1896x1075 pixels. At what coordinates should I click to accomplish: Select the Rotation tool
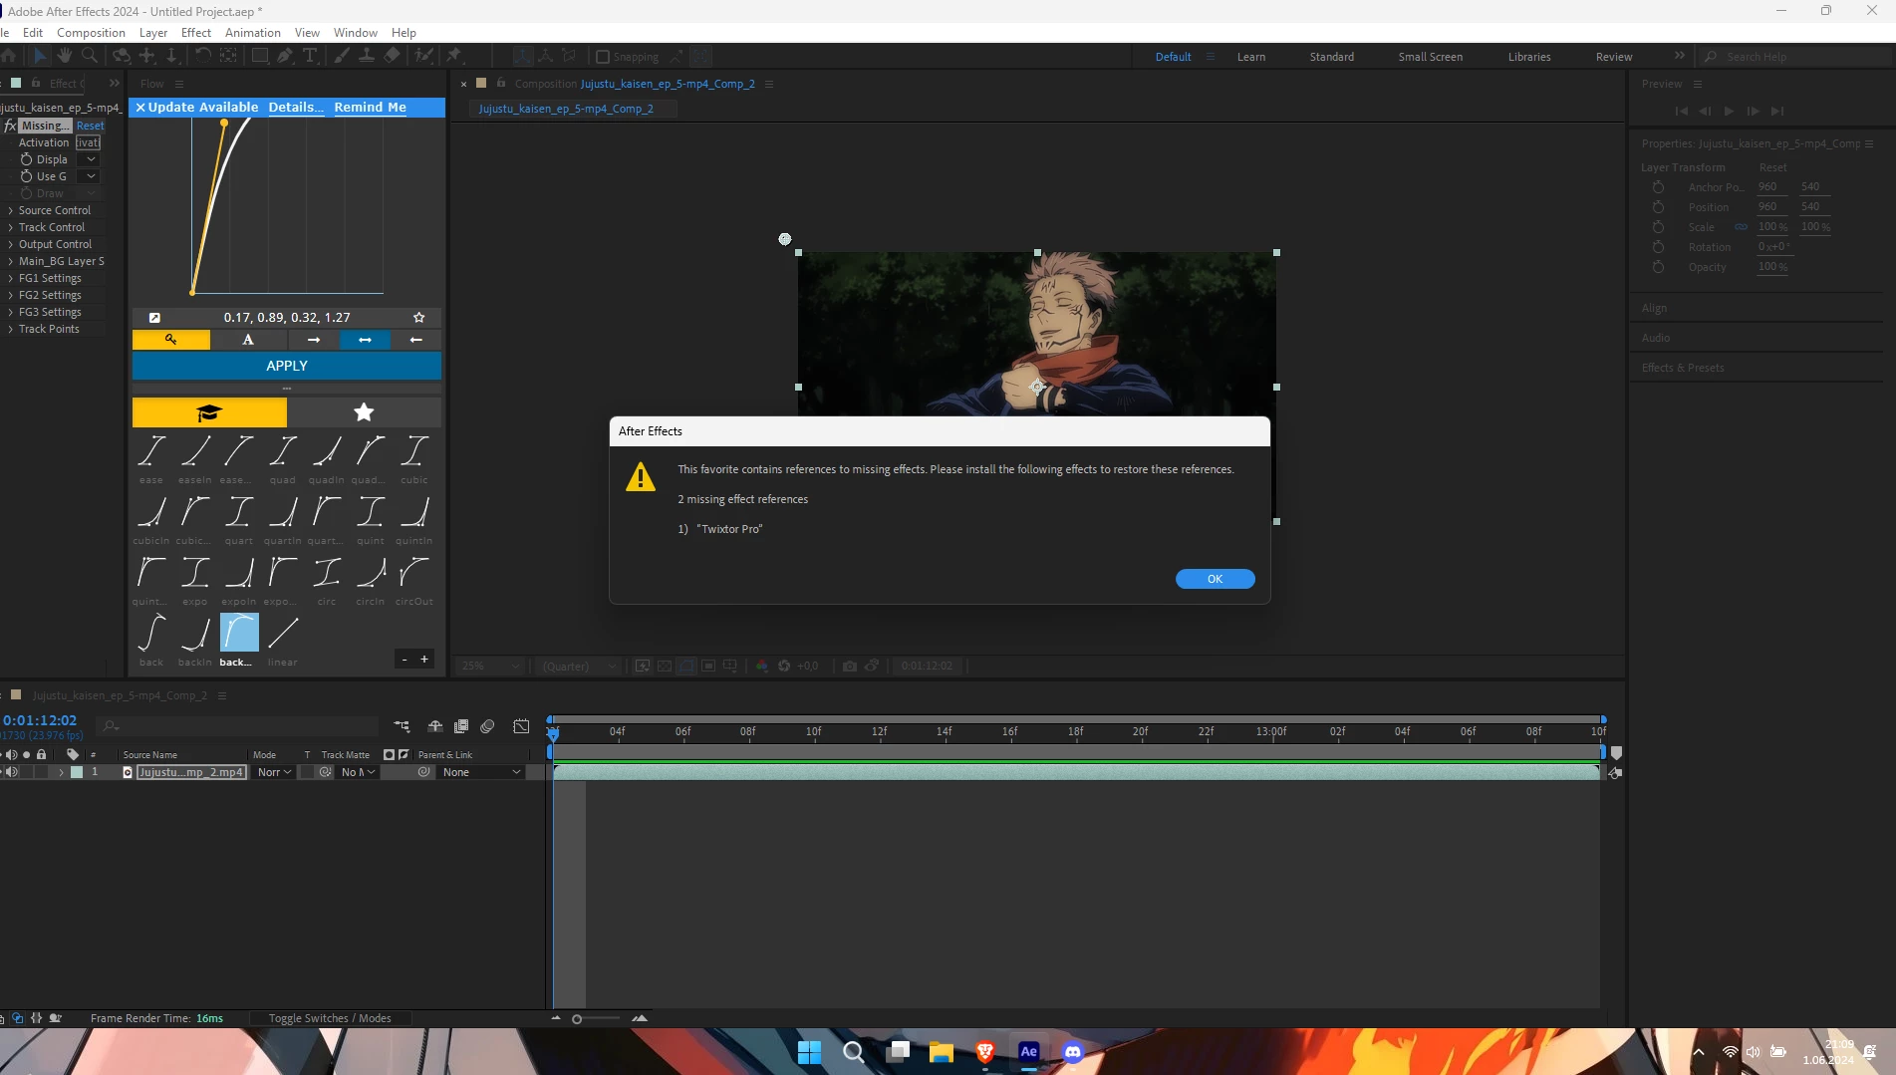203,56
